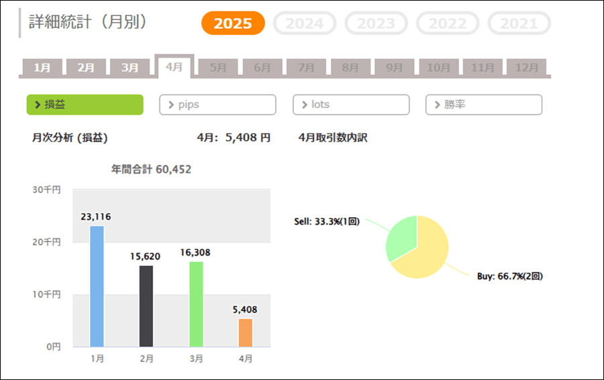Viewport: 604px width, 380px height.
Task: Click the 3月 x-axis label under chart
Action: click(196, 359)
